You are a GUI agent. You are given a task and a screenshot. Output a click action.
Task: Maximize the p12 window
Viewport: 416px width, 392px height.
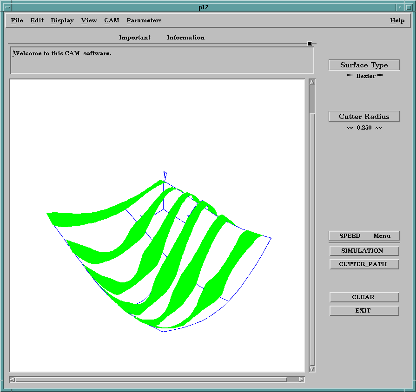409,7
